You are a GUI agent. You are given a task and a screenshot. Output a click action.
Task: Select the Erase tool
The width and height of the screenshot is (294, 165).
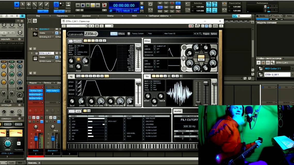coord(46,4)
